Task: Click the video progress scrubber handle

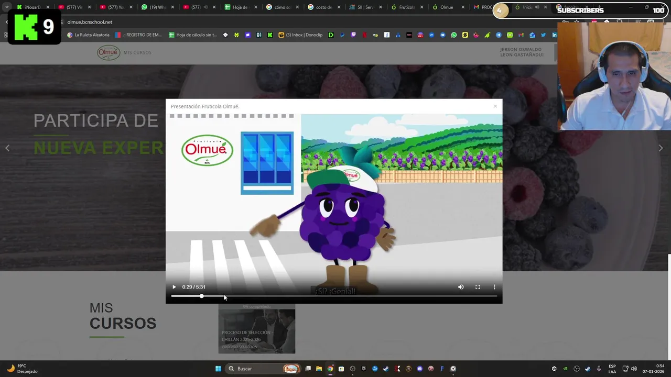Action: [201, 296]
